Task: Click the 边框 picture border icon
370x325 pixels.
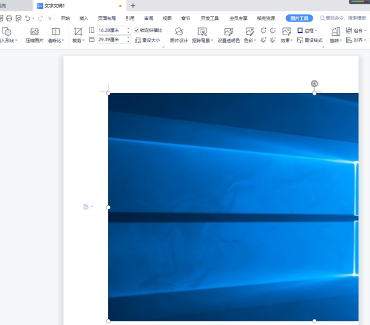Action: (300, 30)
